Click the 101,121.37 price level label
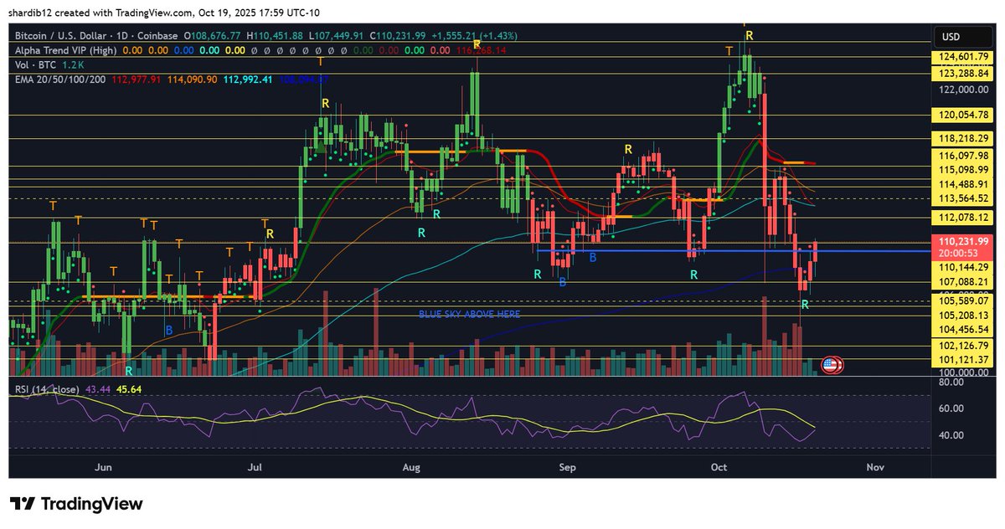 (964, 360)
